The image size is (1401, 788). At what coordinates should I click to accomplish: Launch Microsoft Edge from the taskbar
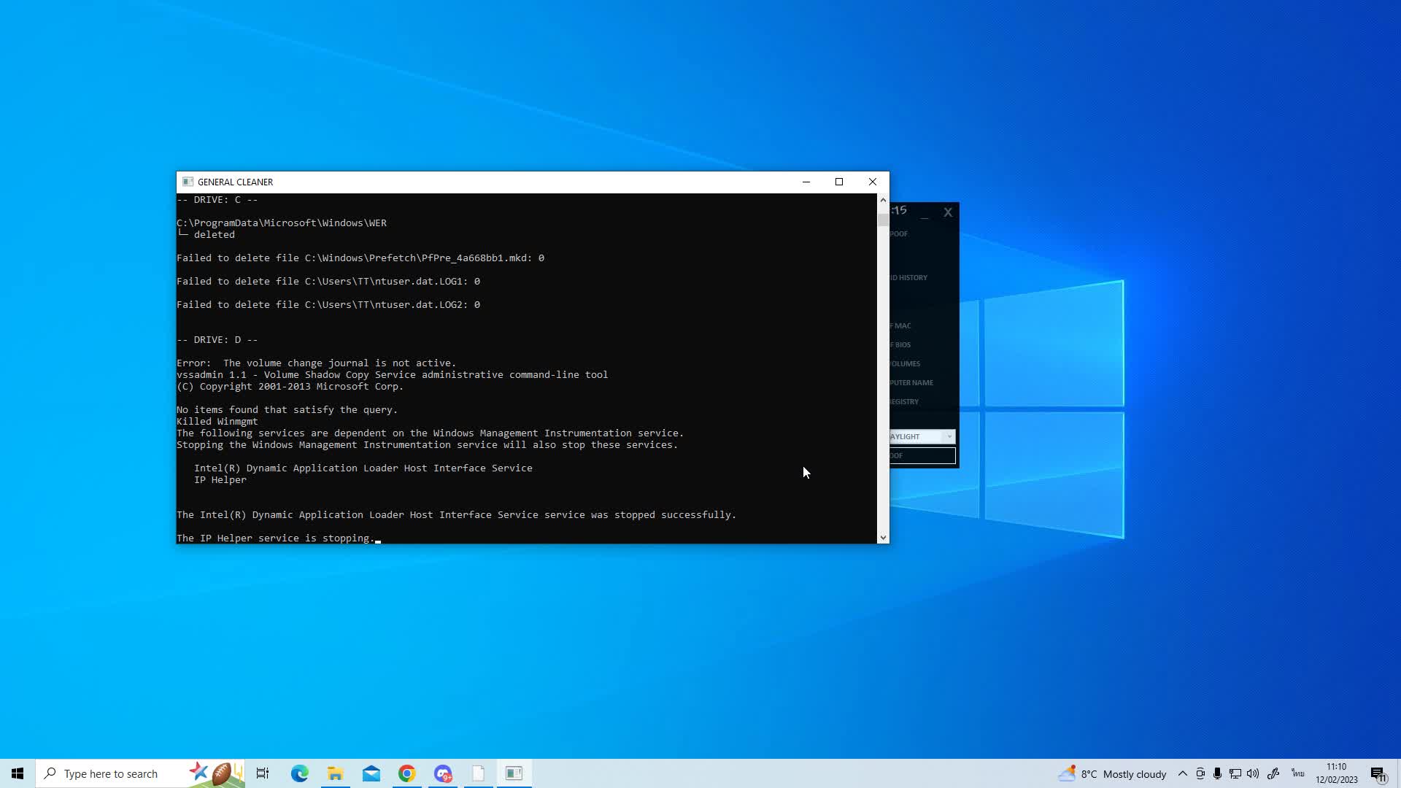(x=299, y=773)
